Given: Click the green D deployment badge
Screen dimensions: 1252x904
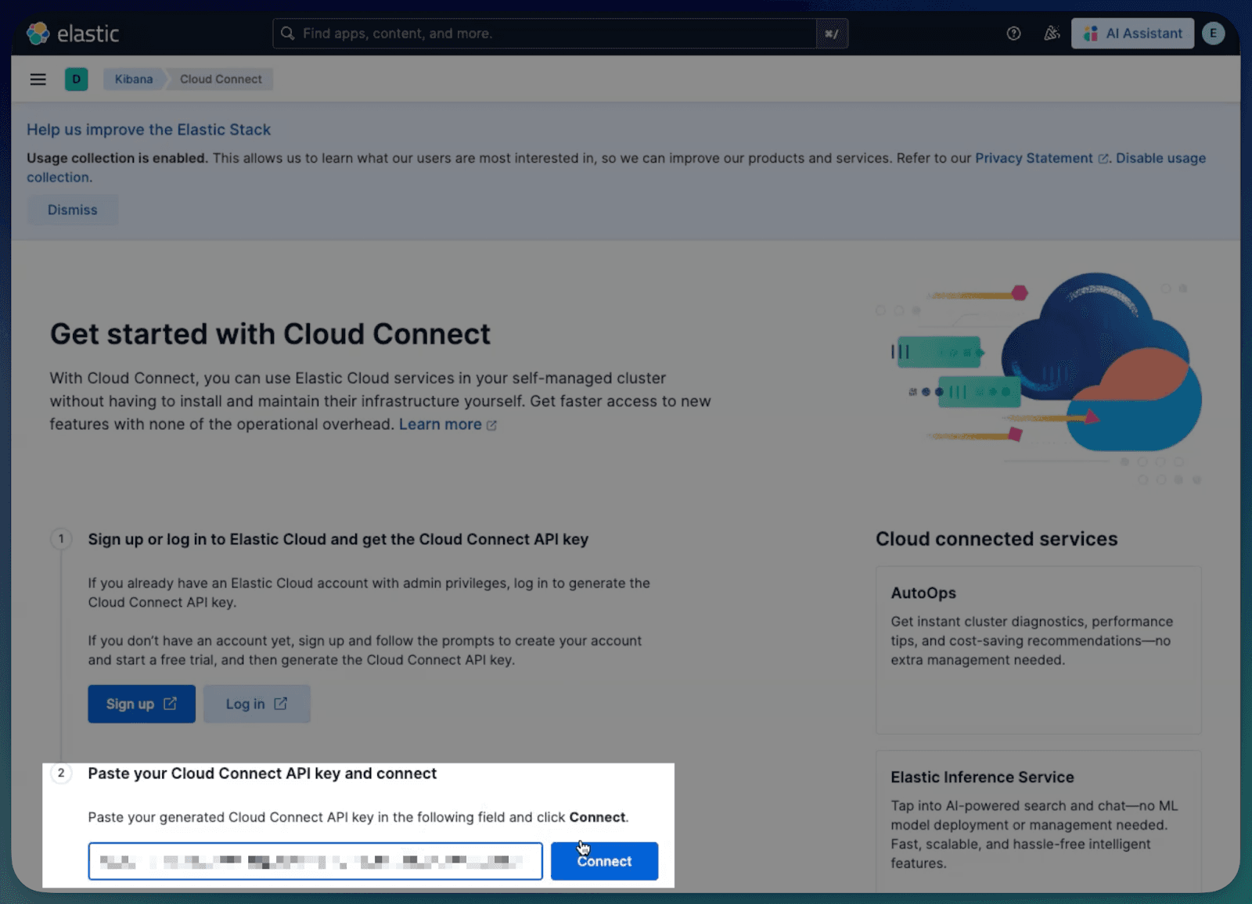Looking at the screenshot, I should coord(76,79).
